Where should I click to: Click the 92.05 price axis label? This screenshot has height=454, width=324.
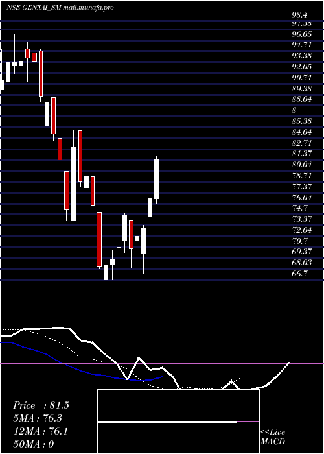pos(302,67)
